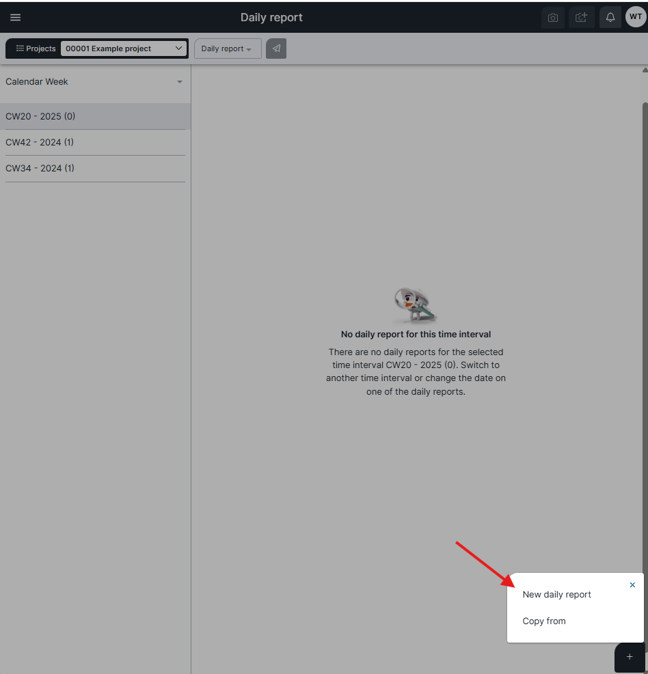This screenshot has width=648, height=674.
Task: Select CW34 - 2024 (1) week
Action: pos(95,169)
